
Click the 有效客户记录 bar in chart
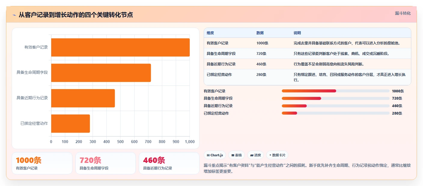[120, 47]
